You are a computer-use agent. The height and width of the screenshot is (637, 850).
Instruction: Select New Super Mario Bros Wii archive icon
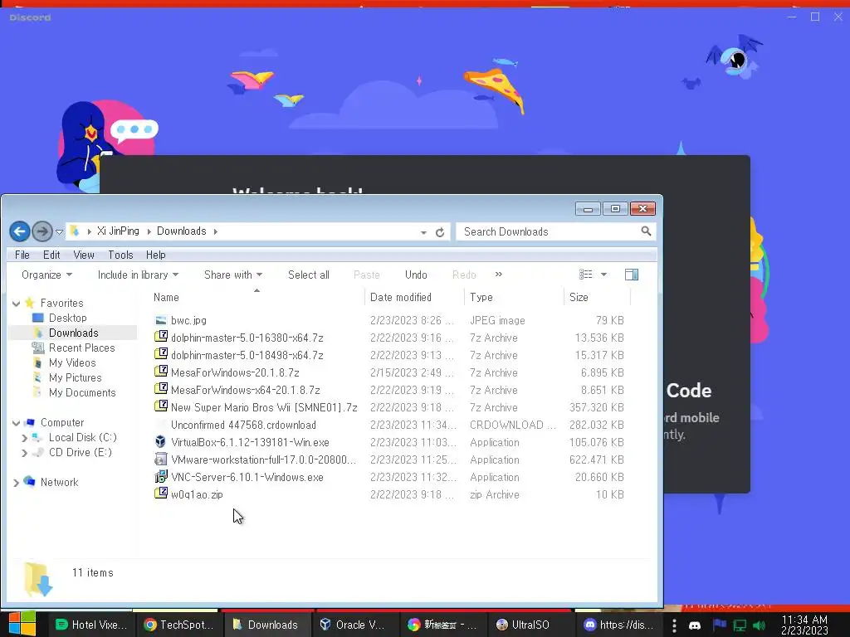pyautogui.click(x=160, y=406)
